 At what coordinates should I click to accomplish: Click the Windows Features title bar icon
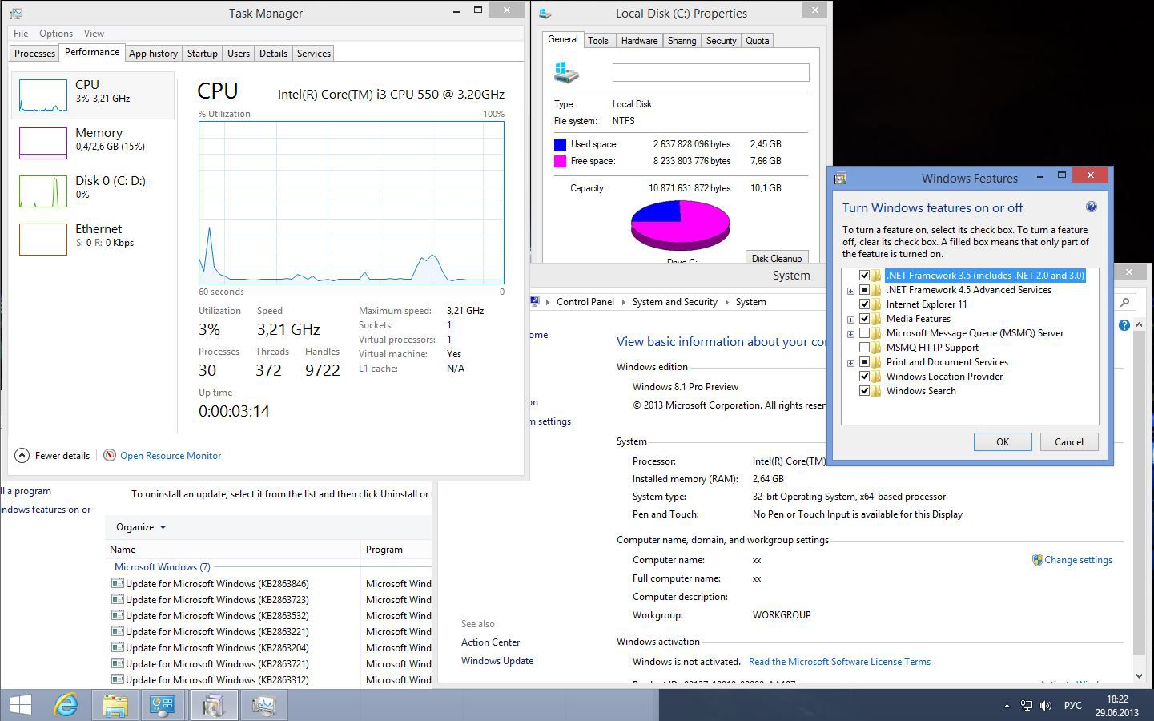[x=841, y=179]
